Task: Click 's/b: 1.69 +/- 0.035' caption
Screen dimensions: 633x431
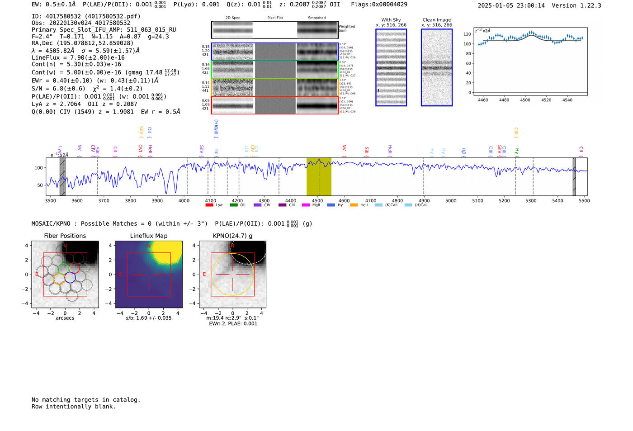Action: pyautogui.click(x=149, y=318)
